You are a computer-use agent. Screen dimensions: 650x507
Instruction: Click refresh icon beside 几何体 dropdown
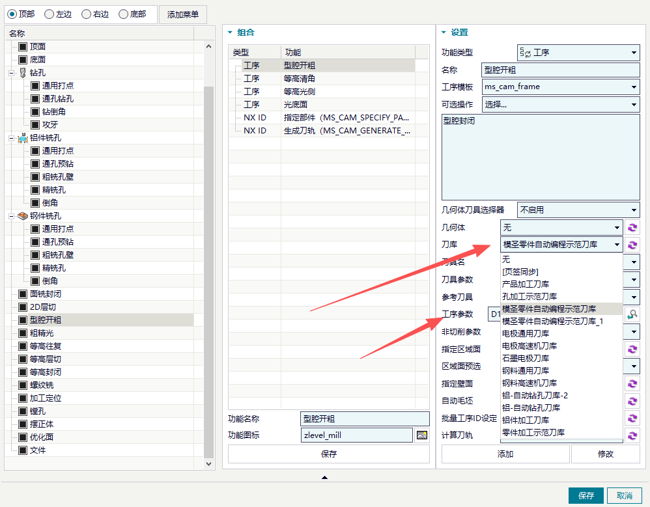[632, 227]
